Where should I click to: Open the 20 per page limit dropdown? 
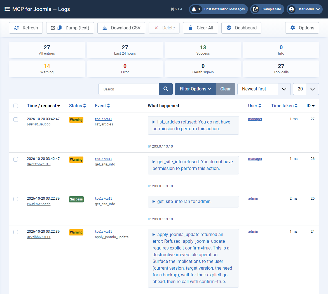coord(306,89)
